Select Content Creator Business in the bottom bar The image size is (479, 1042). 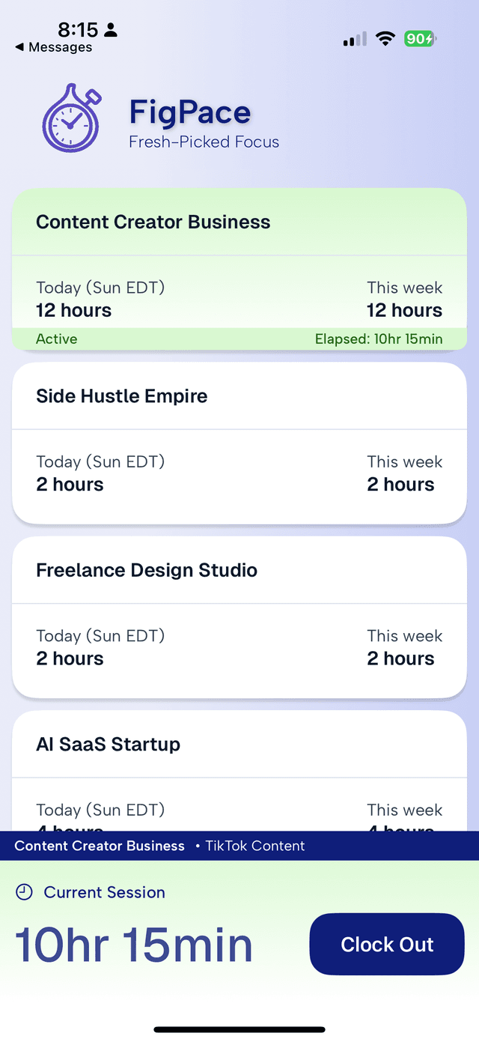click(100, 846)
